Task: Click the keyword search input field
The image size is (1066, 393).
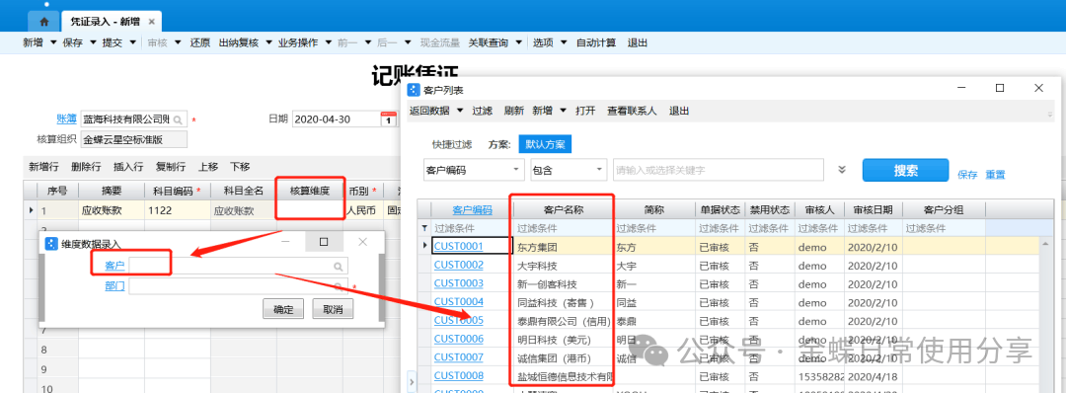Action: pos(718,170)
